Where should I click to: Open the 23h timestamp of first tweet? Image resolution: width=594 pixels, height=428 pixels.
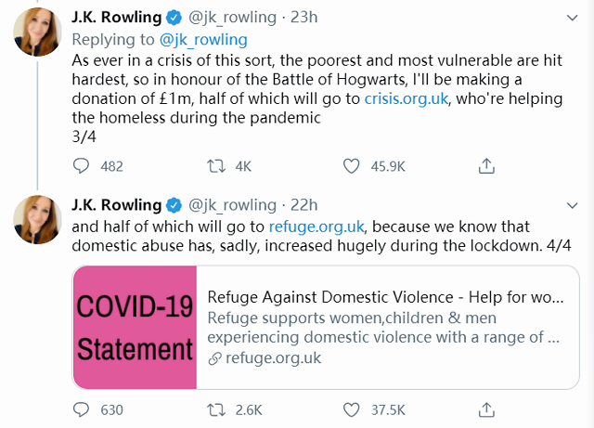303,19
